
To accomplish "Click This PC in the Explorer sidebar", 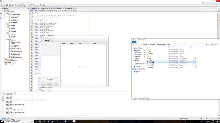I will click(137, 69).
